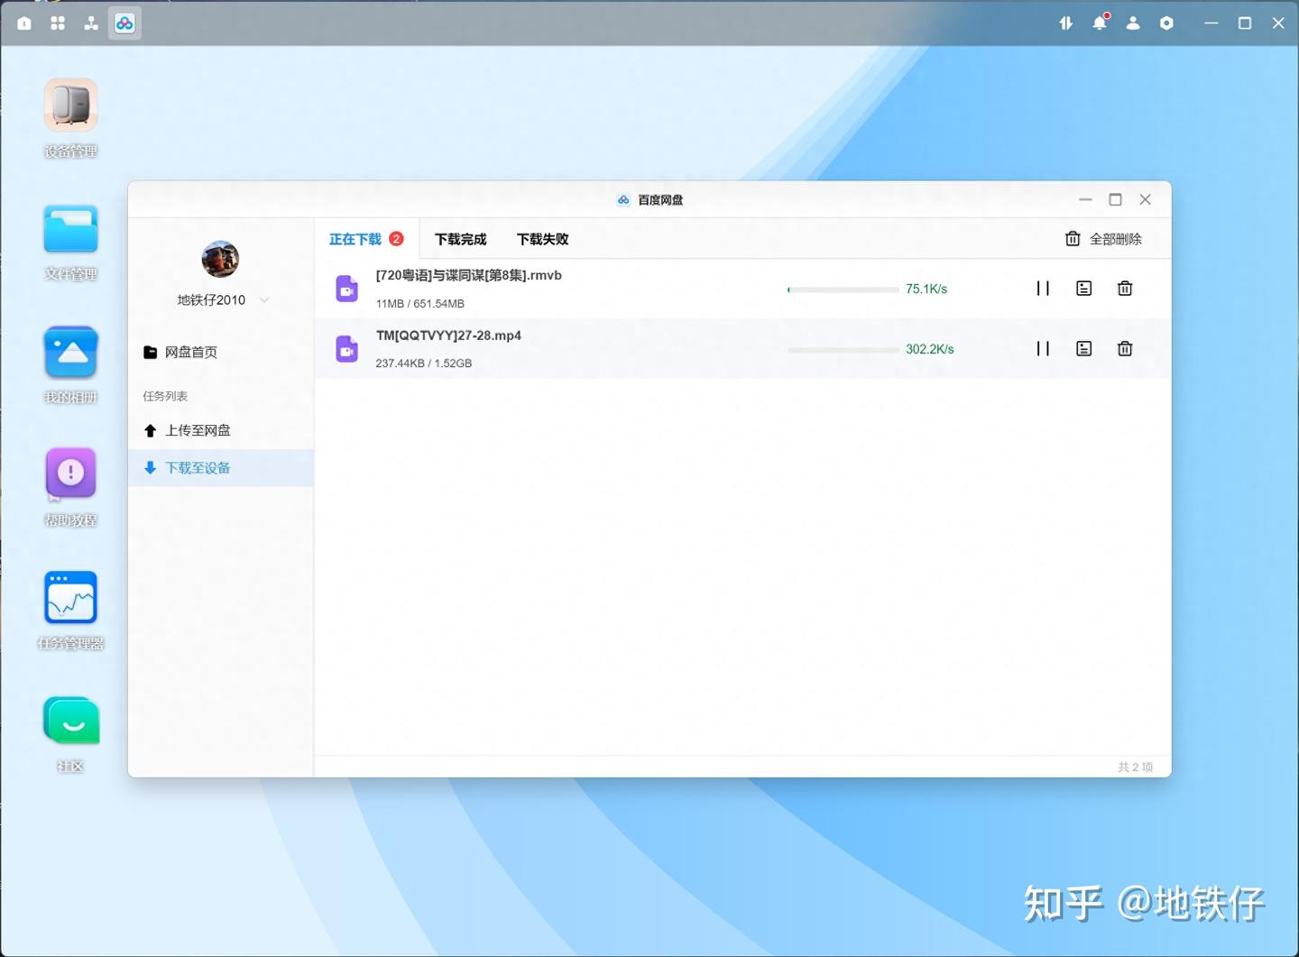Click the 11MB / 651.54MB size text
Screen dimensions: 1299x957
pyautogui.click(x=420, y=304)
